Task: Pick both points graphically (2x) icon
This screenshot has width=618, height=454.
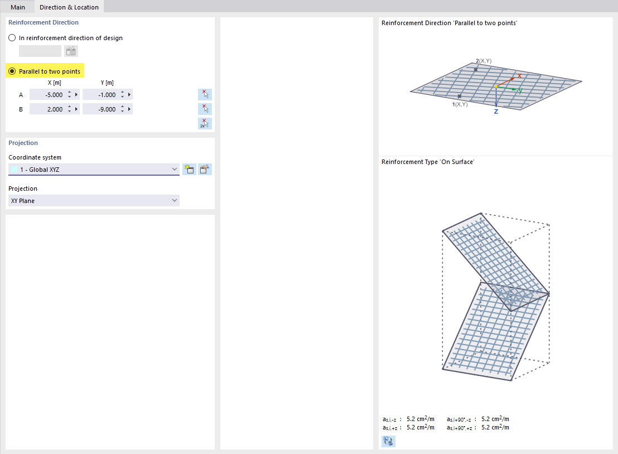Action: click(x=205, y=124)
